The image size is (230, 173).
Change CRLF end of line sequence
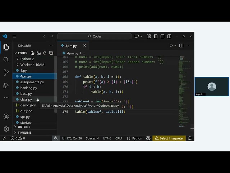119,138
